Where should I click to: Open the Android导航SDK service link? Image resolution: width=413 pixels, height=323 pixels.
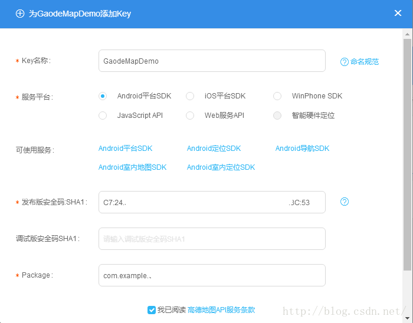point(302,149)
